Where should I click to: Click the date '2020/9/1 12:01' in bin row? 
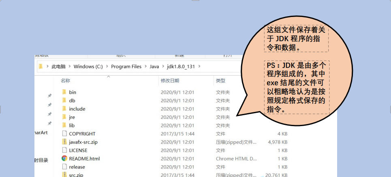tap(177, 92)
